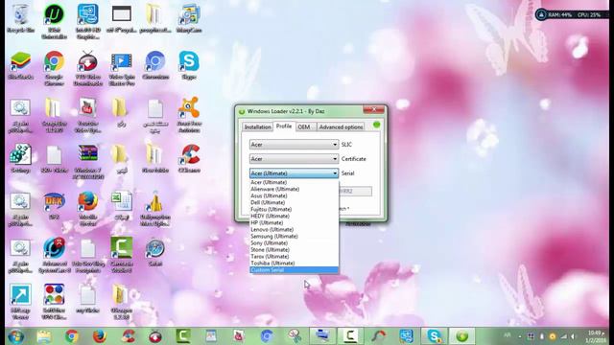Viewport: 614px width, 345px height.
Task: Open the WinRAR archive icon on desktop
Action: 87,162
